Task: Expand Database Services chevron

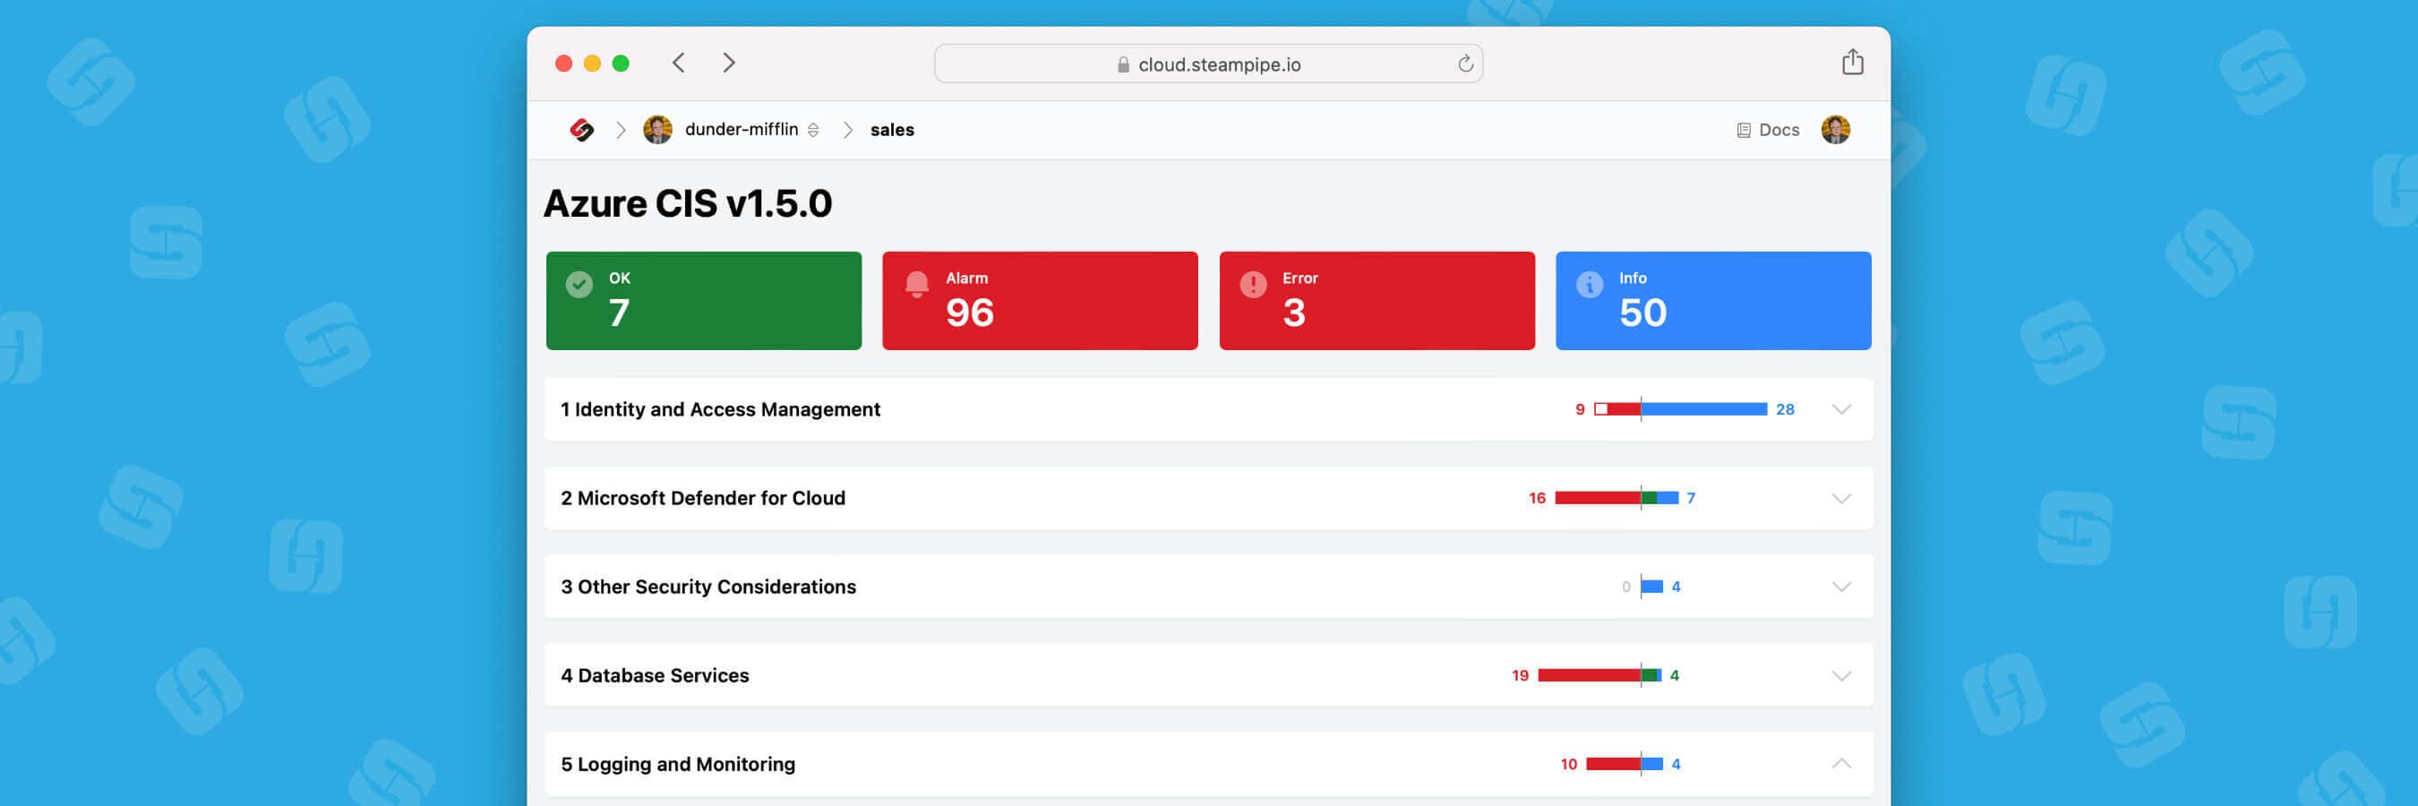Action: click(1840, 675)
